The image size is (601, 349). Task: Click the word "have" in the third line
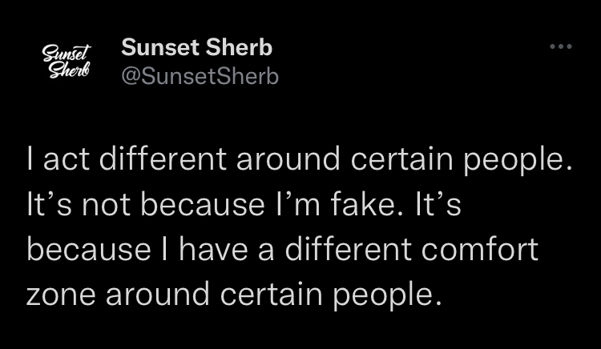coord(213,249)
